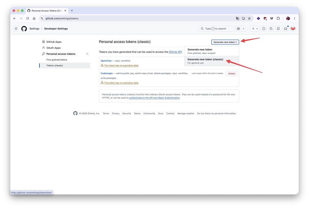
Task: Click Do not share my personal information
Action: point(216,113)
